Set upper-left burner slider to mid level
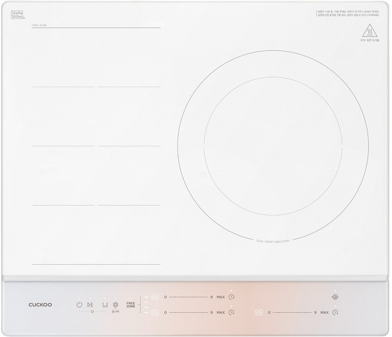 pyautogui.click(x=188, y=297)
